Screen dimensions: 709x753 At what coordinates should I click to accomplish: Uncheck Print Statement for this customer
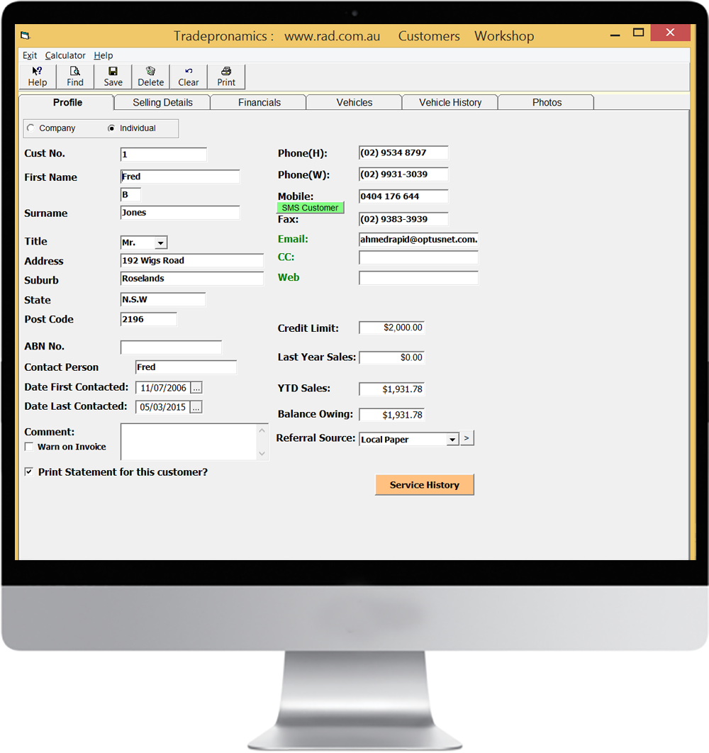tap(29, 472)
